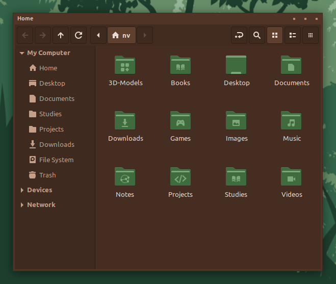Switch to compact view
The image size is (336, 284).
311,35
